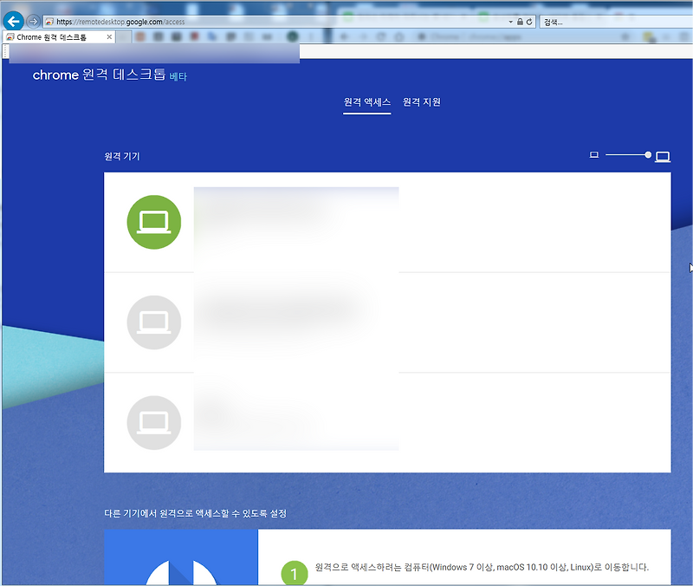
Task: Switch to the 원격 지원 tab
Action: coord(422,102)
